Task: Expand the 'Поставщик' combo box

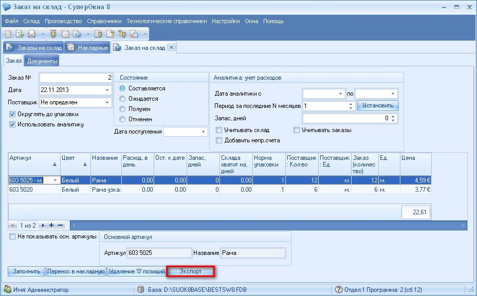Action: point(107,102)
